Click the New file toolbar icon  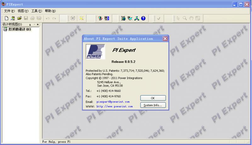pyautogui.click(x=6, y=18)
